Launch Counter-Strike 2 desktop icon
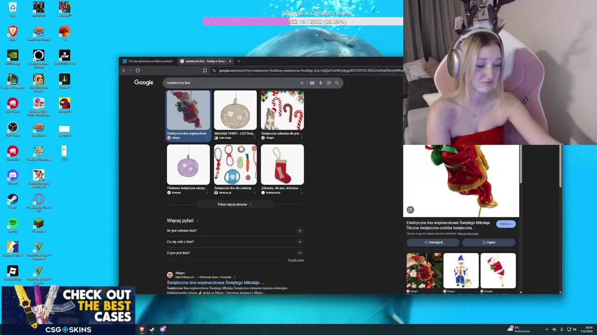 point(13,249)
